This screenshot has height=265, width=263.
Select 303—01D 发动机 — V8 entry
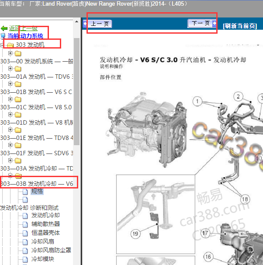[x=36, y=122]
